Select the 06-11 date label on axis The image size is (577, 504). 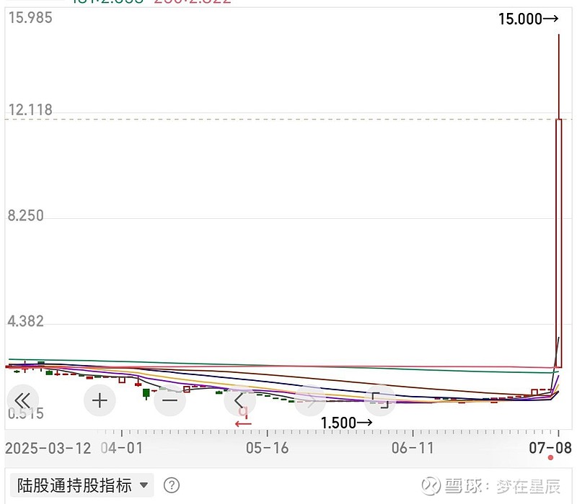tap(413, 448)
